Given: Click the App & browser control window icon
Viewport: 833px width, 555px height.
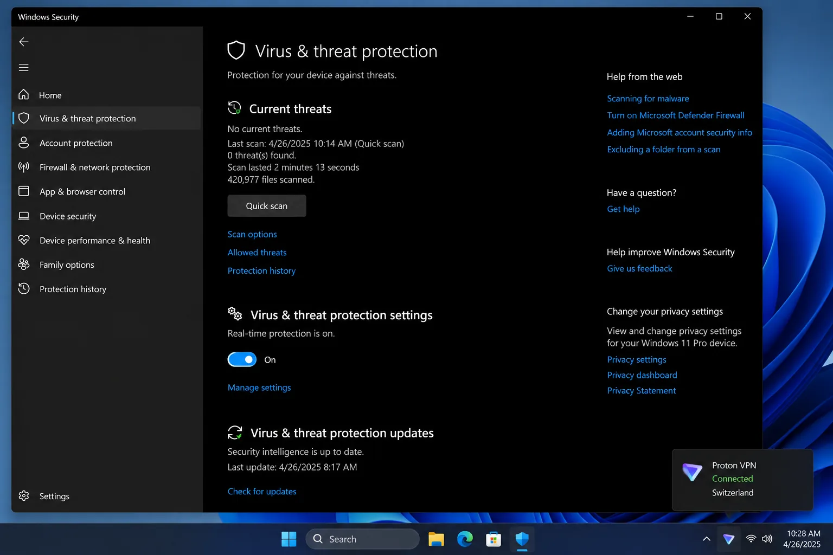Looking at the screenshot, I should point(24,191).
